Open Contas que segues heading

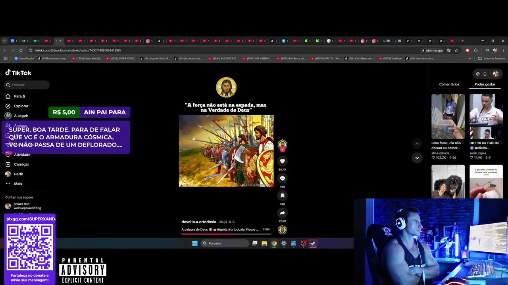pyautogui.click(x=19, y=197)
